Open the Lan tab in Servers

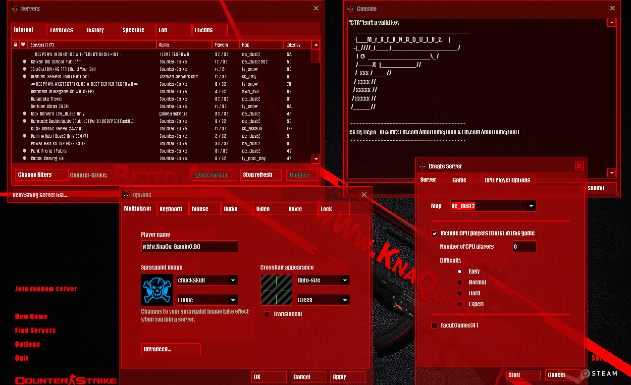point(174,30)
